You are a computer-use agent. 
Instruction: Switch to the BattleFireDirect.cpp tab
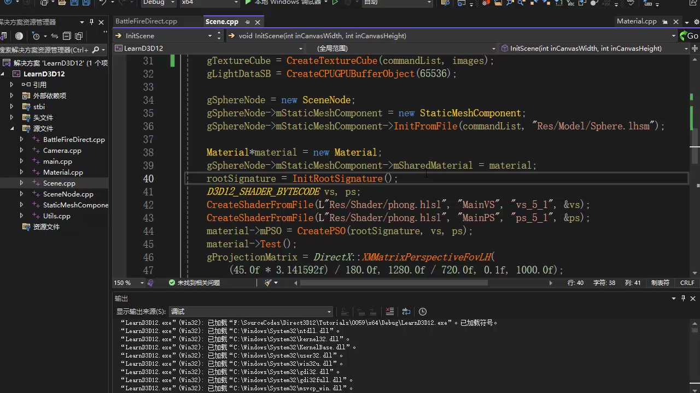[x=146, y=21]
